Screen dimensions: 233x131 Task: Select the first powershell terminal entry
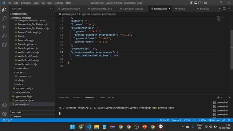(x=221, y=103)
